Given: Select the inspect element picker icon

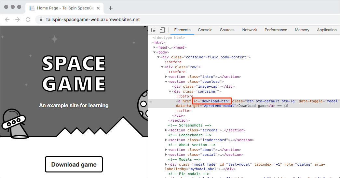Looking at the screenshot, I should point(154,30).
